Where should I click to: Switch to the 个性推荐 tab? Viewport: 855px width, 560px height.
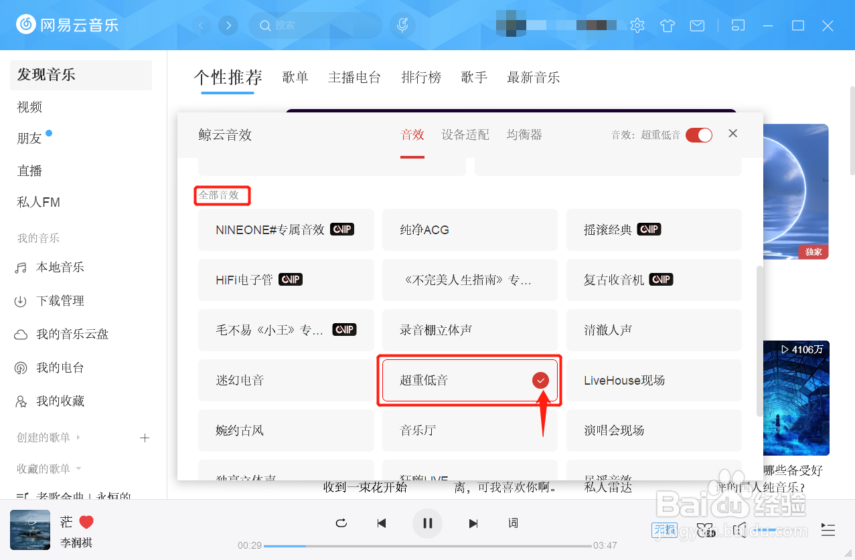(x=228, y=78)
